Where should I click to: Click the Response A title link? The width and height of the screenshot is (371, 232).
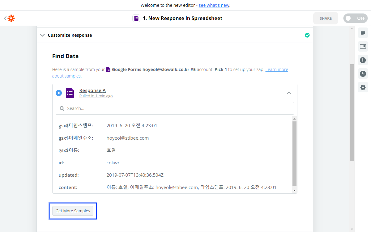[x=92, y=90]
